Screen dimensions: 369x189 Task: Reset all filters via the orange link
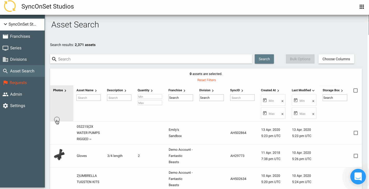(207, 80)
